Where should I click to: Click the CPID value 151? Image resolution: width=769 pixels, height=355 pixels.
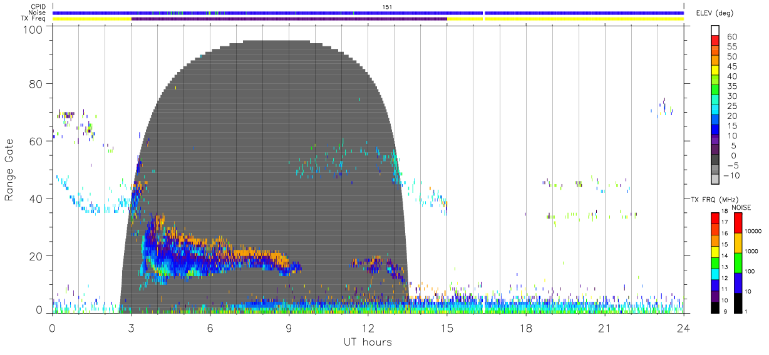coord(386,7)
